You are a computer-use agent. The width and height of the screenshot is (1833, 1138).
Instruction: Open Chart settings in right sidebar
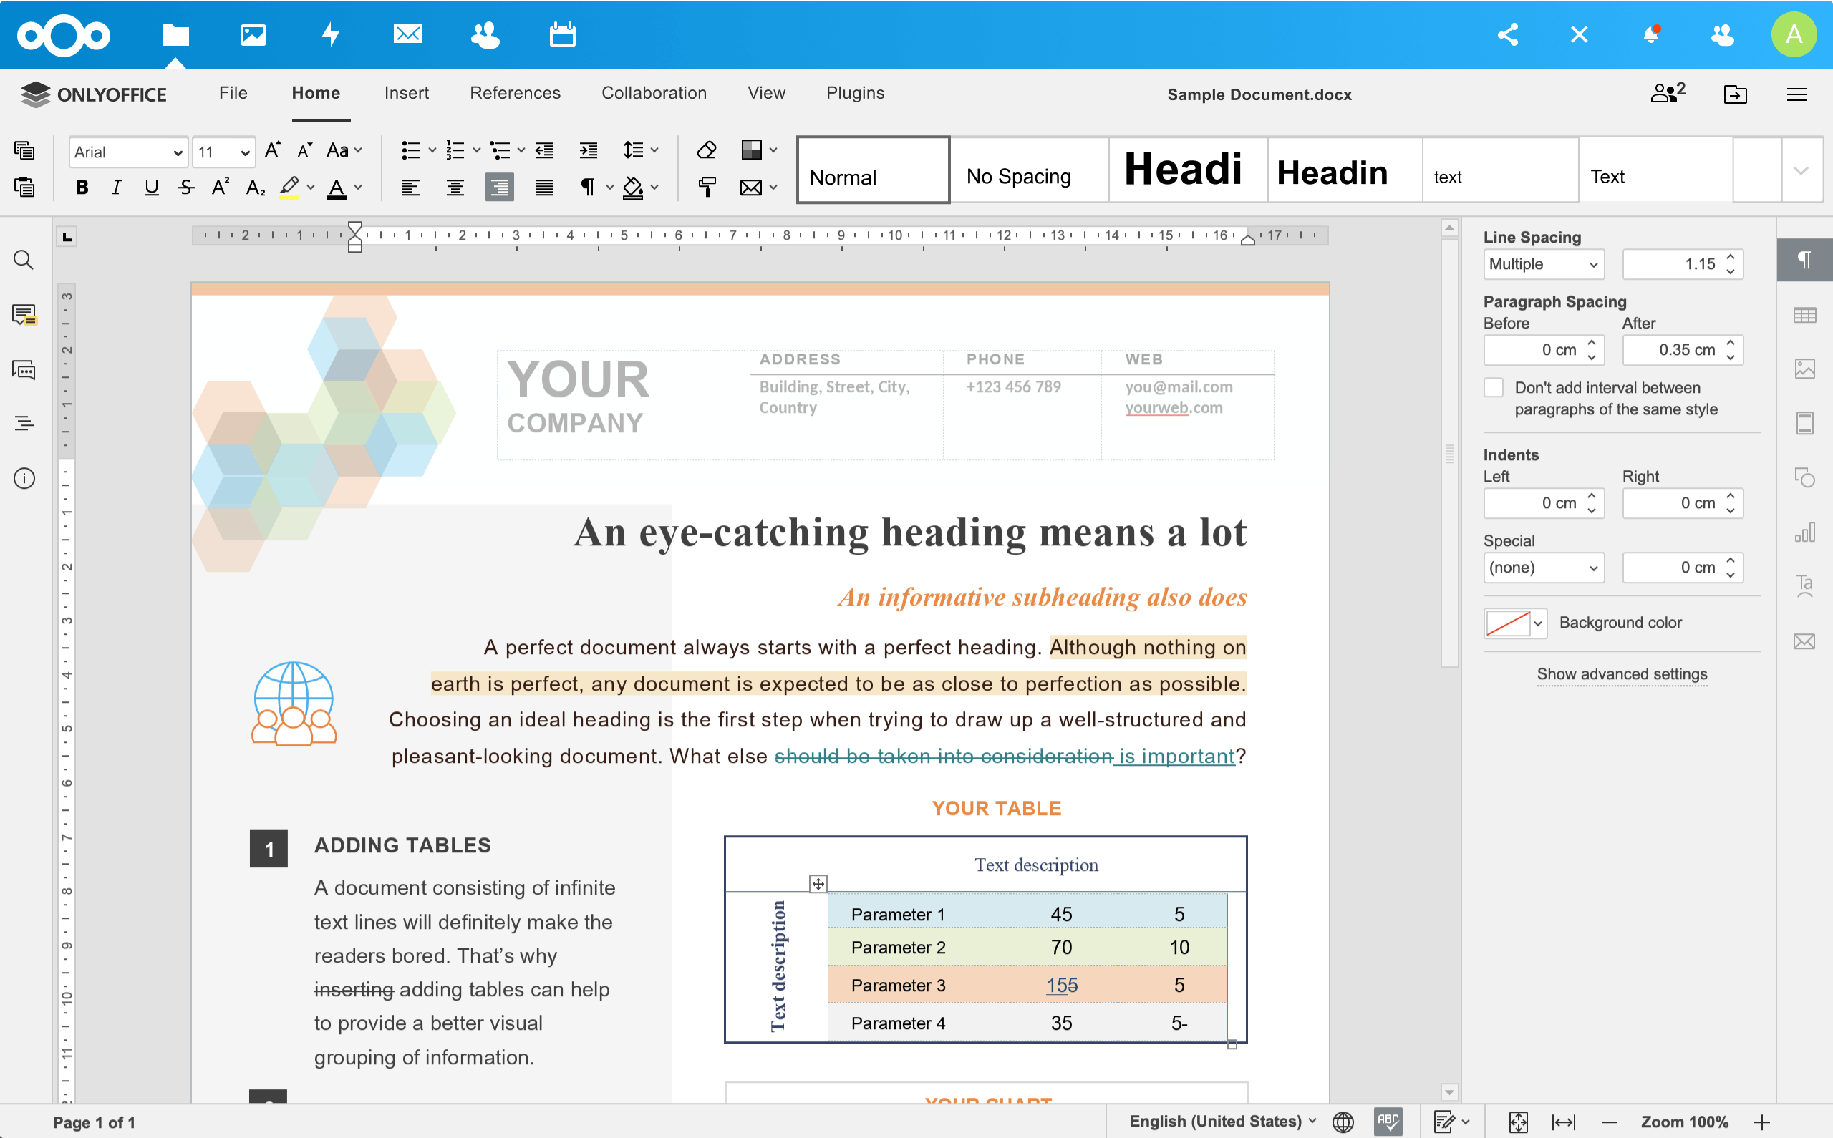[x=1804, y=533]
